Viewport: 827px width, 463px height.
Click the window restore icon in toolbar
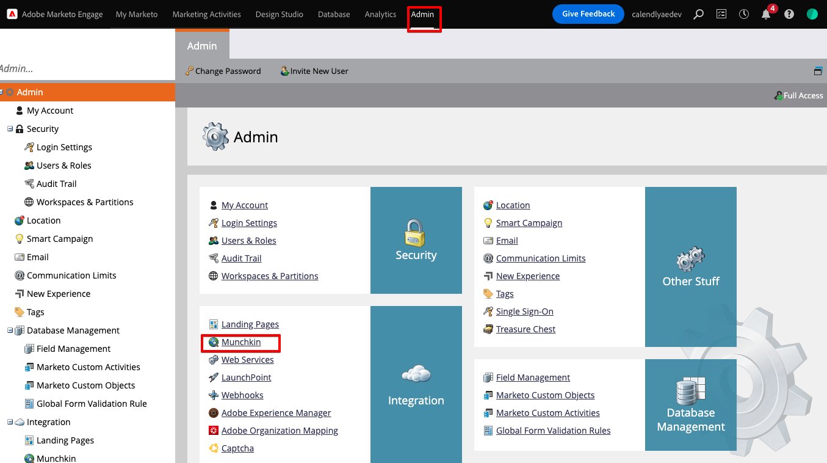(818, 71)
